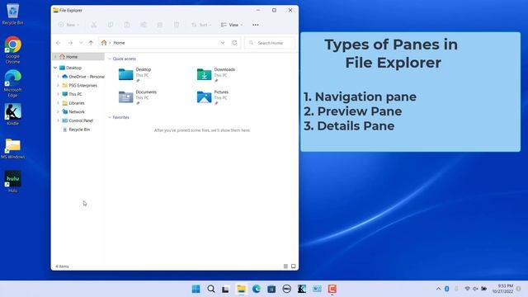Select the Downloads quick access folder
This screenshot has height=297, width=528.
(x=216, y=75)
